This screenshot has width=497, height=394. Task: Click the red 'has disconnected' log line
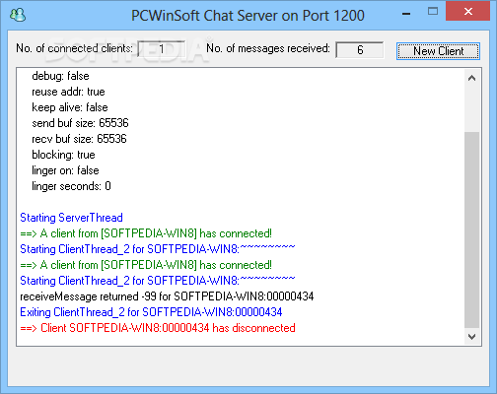158,328
